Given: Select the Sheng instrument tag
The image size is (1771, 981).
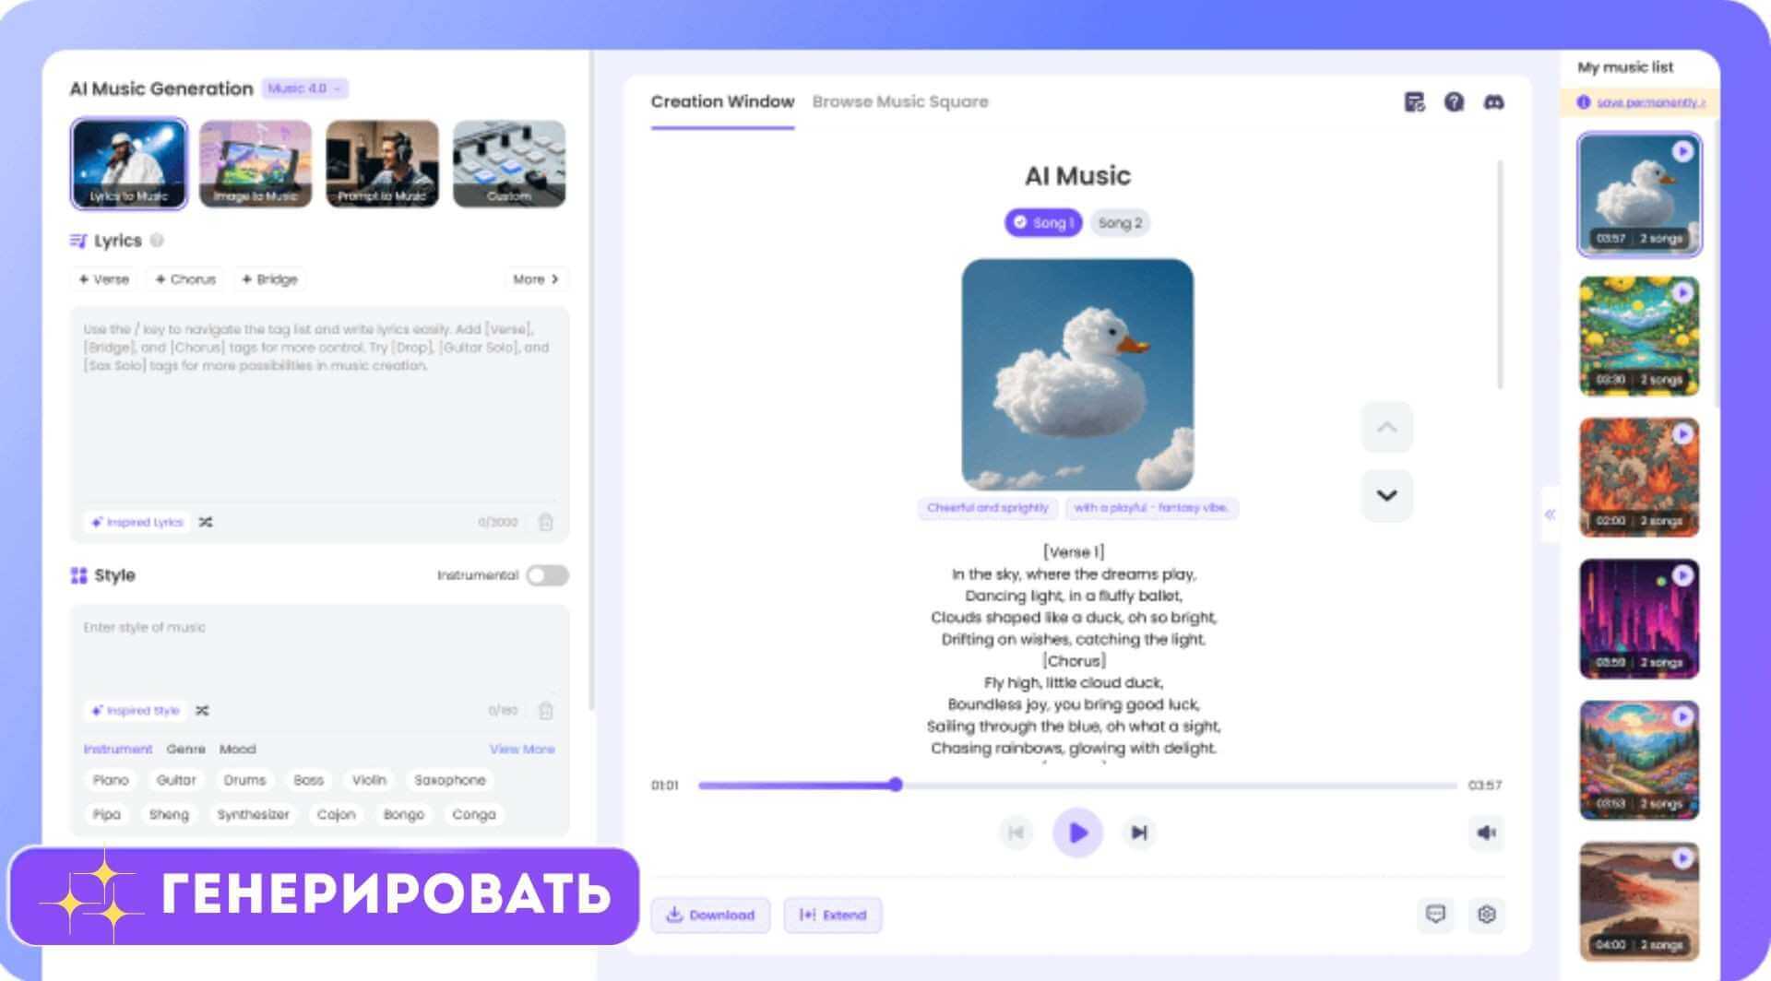Looking at the screenshot, I should click(x=169, y=815).
